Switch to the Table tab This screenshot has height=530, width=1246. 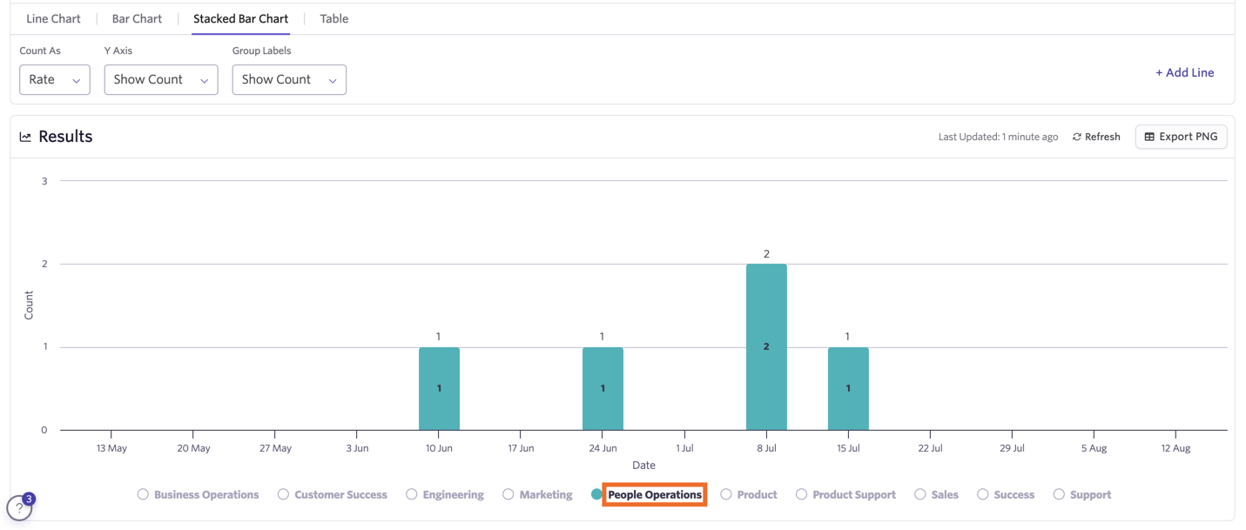tap(334, 18)
